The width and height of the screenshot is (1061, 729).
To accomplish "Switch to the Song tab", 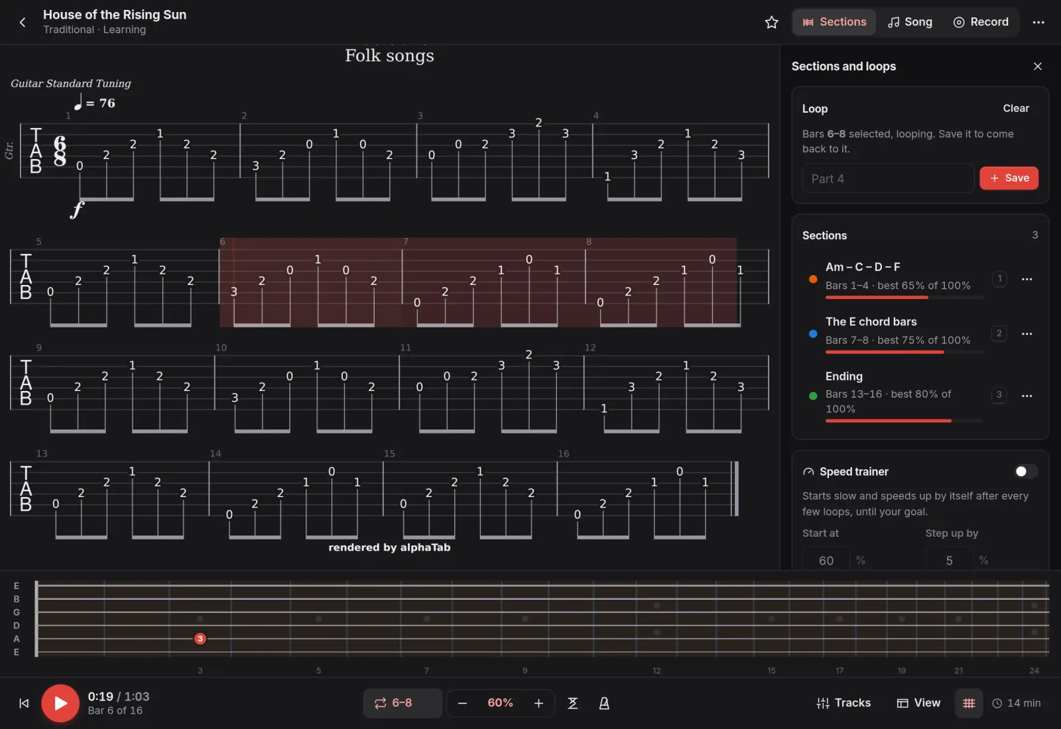I will (x=910, y=22).
